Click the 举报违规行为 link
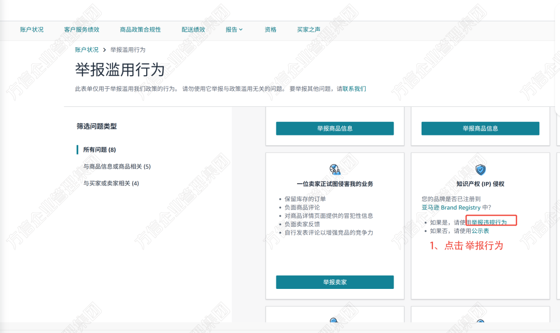The width and height of the screenshot is (560, 333). click(489, 222)
